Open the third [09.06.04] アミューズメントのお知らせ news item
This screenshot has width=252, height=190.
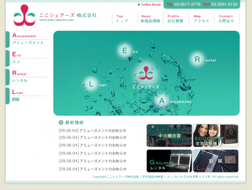[92, 145]
